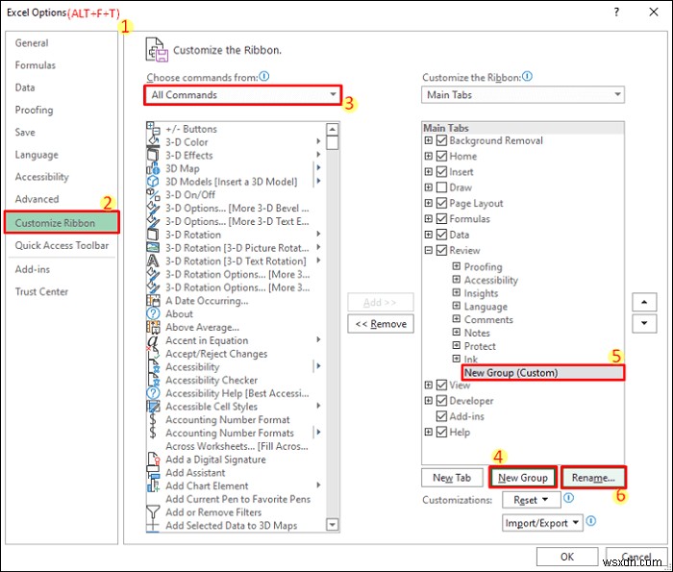The height and width of the screenshot is (572, 673).
Task: Click the 3D Models cube icon
Action: click(153, 182)
